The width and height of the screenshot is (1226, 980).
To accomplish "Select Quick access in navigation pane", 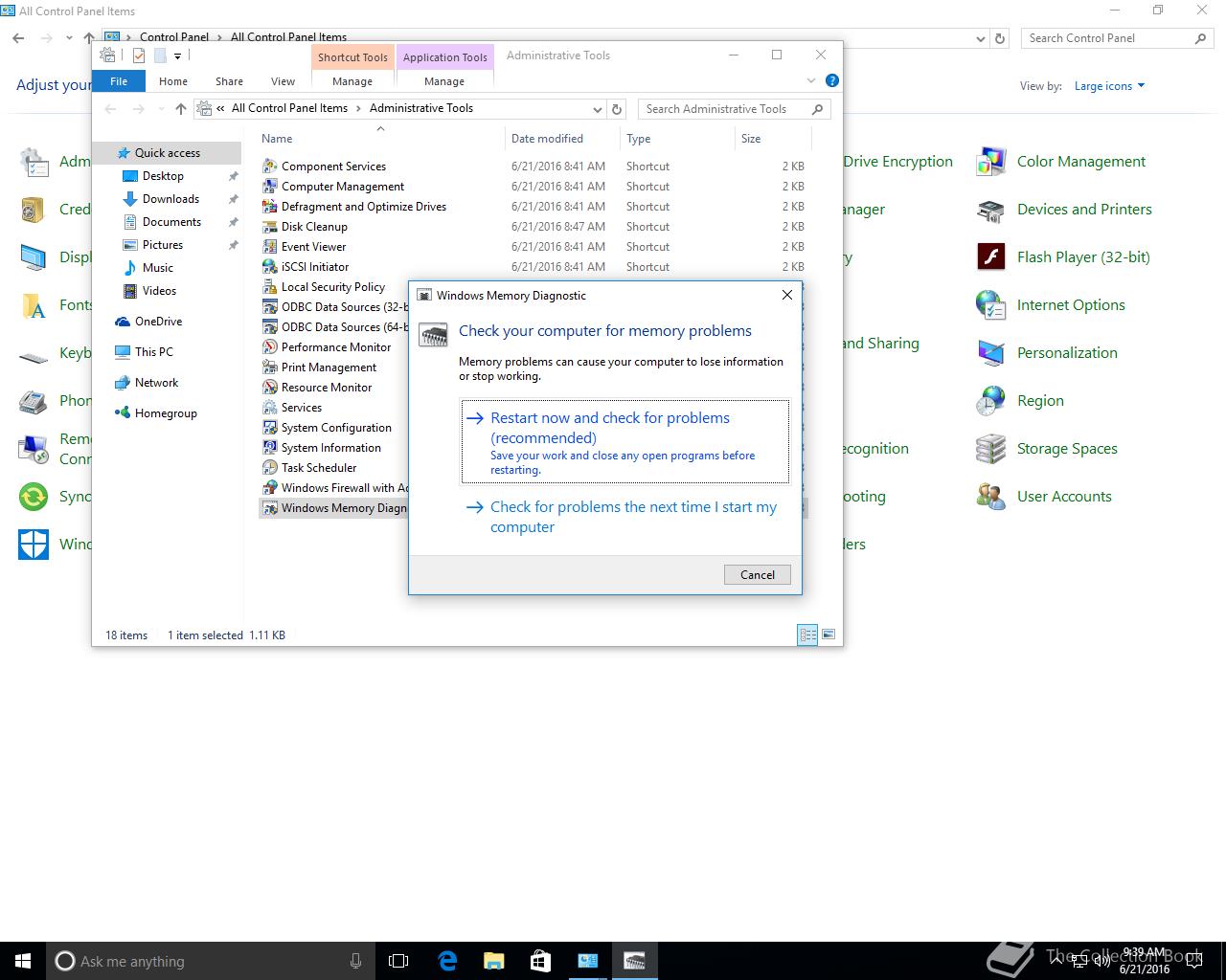I will click(x=167, y=153).
